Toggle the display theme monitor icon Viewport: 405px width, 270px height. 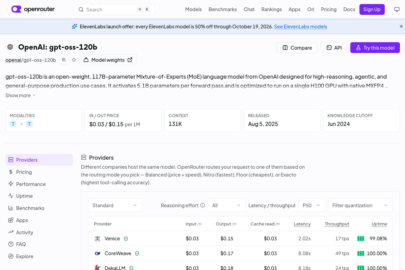tap(397, 9)
